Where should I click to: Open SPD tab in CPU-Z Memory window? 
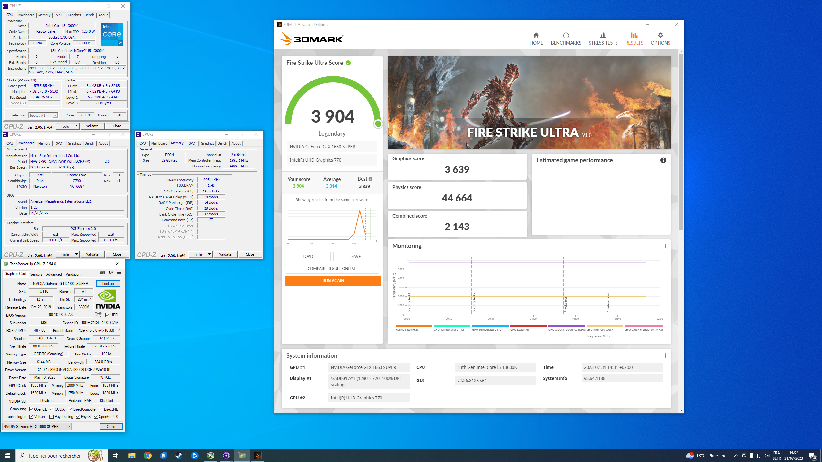tap(192, 143)
